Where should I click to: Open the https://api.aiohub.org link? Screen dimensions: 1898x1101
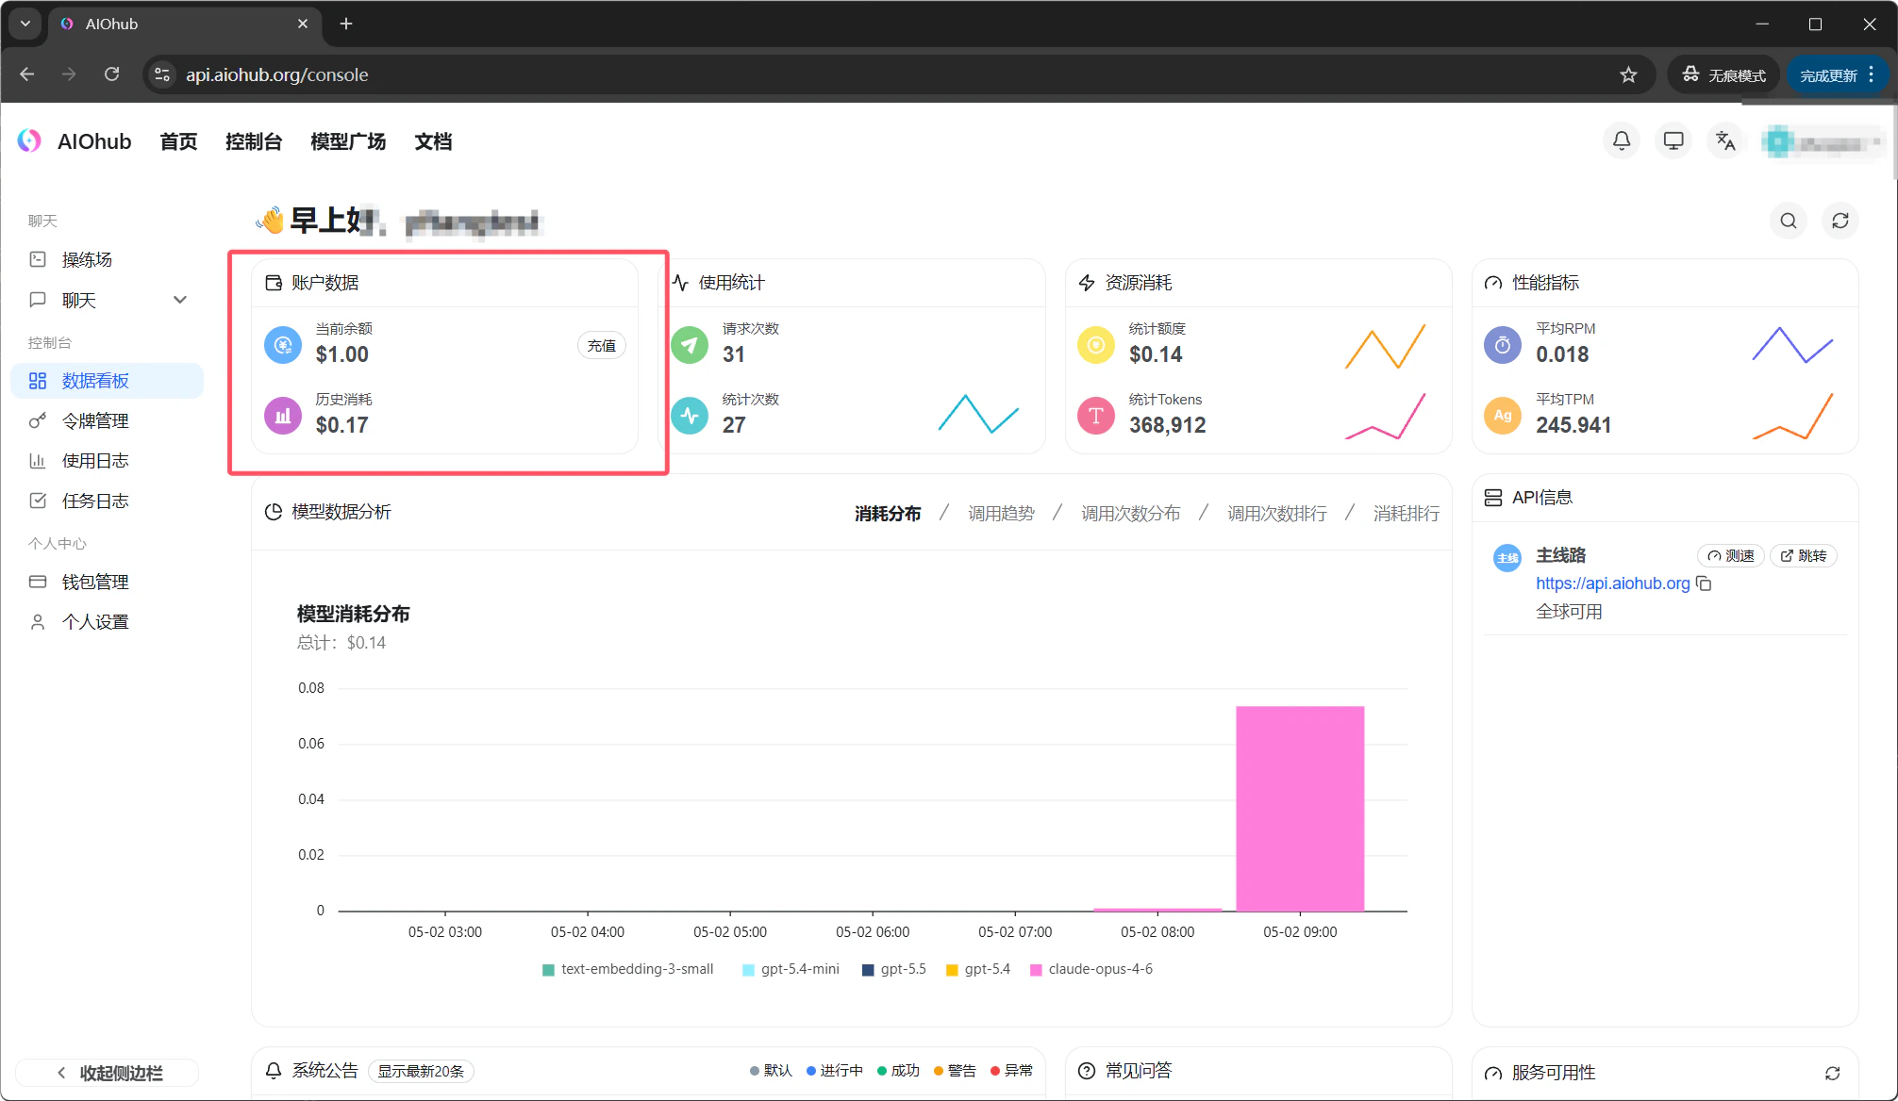[1612, 583]
